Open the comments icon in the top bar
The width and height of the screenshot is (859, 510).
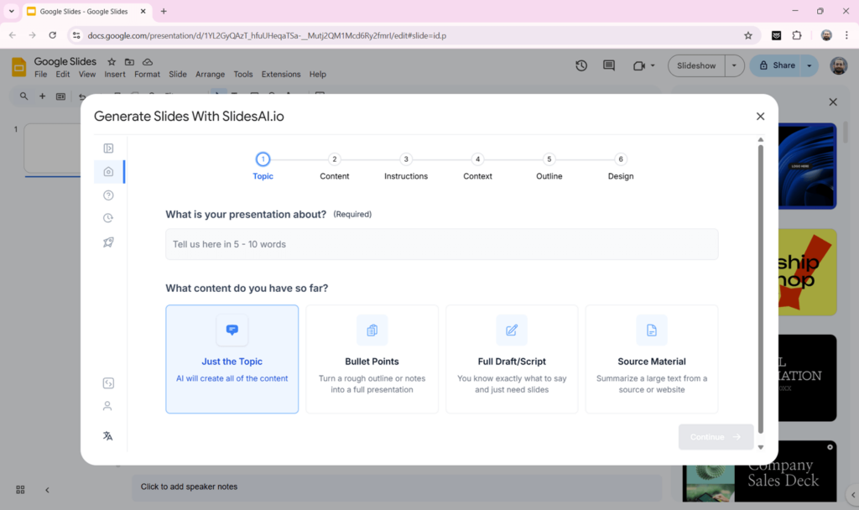point(608,65)
